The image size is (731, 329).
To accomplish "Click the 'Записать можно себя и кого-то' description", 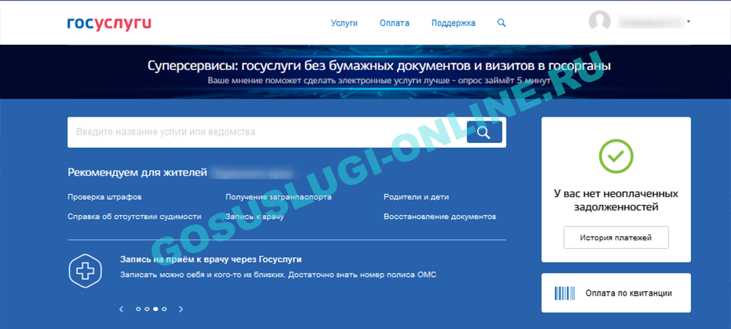I will click(x=278, y=275).
